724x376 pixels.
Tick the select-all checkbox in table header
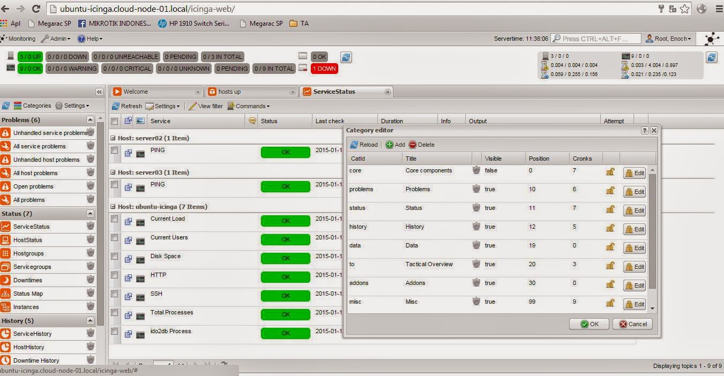(x=114, y=121)
